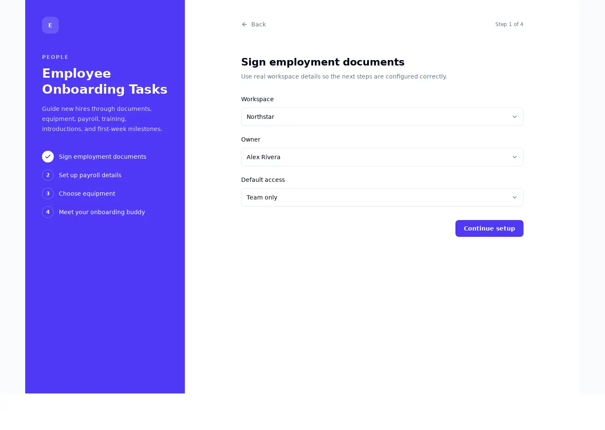Image resolution: width=605 pixels, height=430 pixels.
Task: Click the PEOPLE label in the sidebar
Action: pos(55,57)
